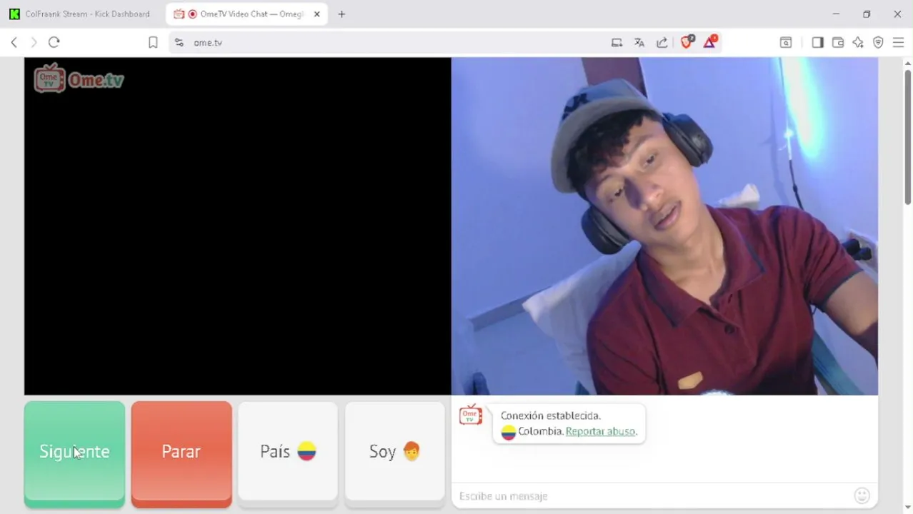Open the screen cast icon in the address bar
913x514 pixels.
point(617,43)
